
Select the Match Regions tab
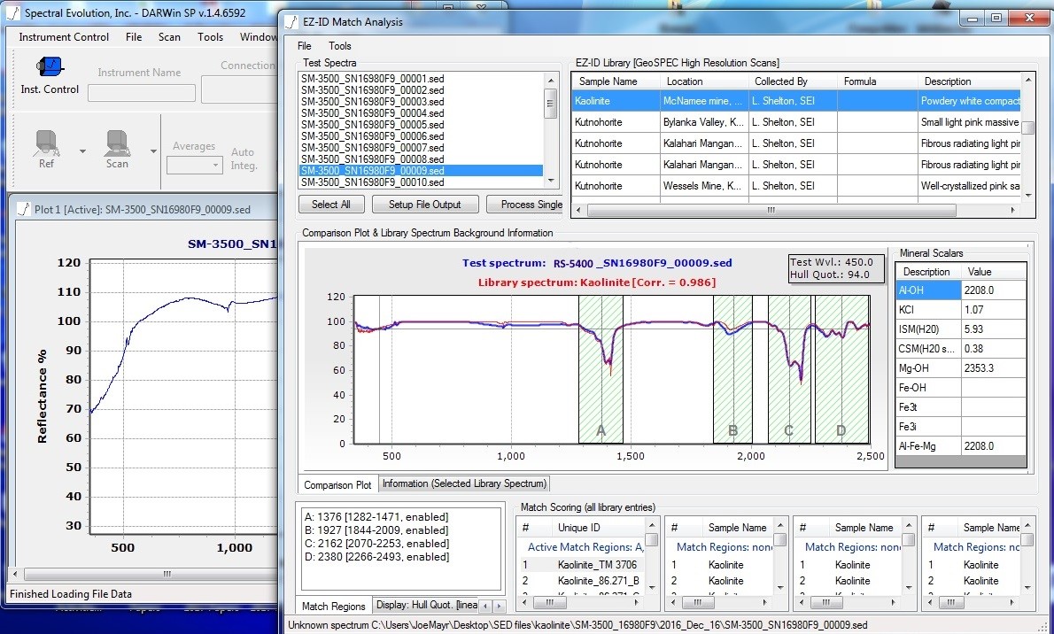click(333, 607)
